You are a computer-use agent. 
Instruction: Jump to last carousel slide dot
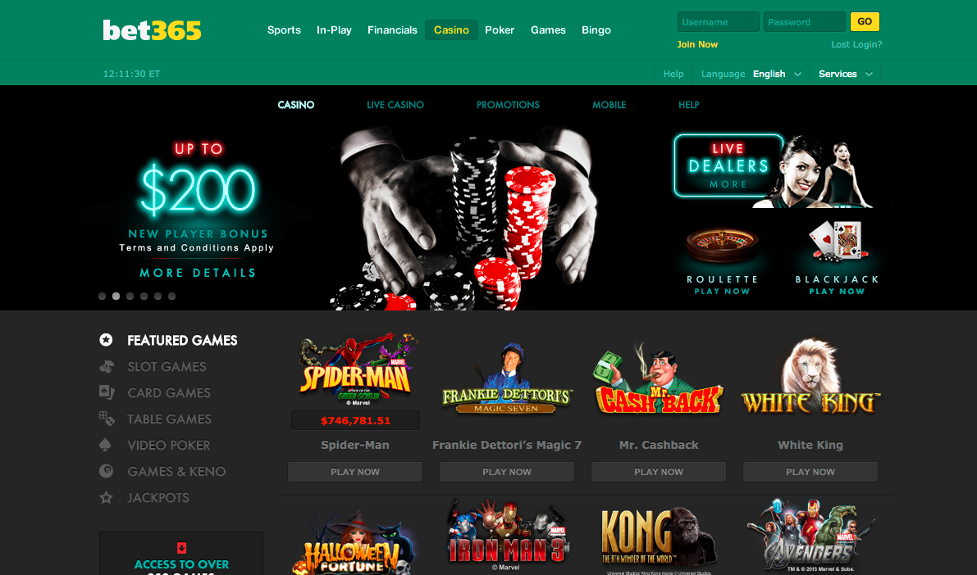(x=171, y=297)
